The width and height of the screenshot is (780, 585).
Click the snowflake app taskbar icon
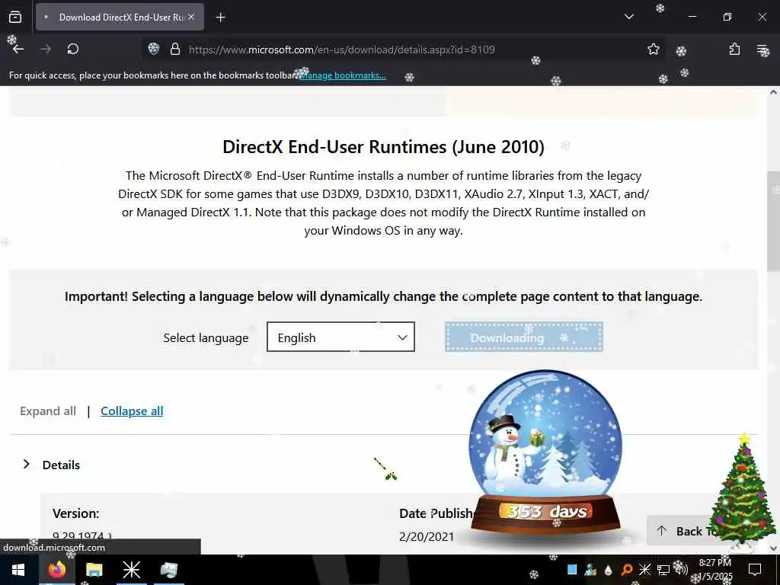(131, 570)
